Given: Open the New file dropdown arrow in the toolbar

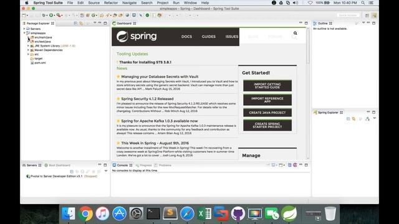Looking at the screenshot, I should click(27, 16).
